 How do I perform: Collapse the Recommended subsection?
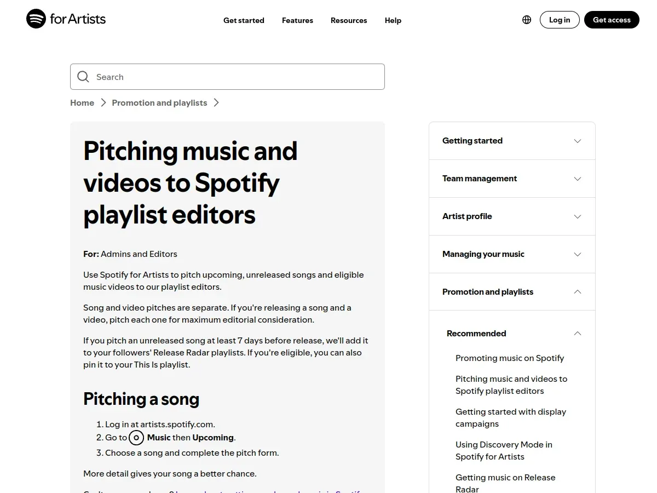(x=514, y=334)
